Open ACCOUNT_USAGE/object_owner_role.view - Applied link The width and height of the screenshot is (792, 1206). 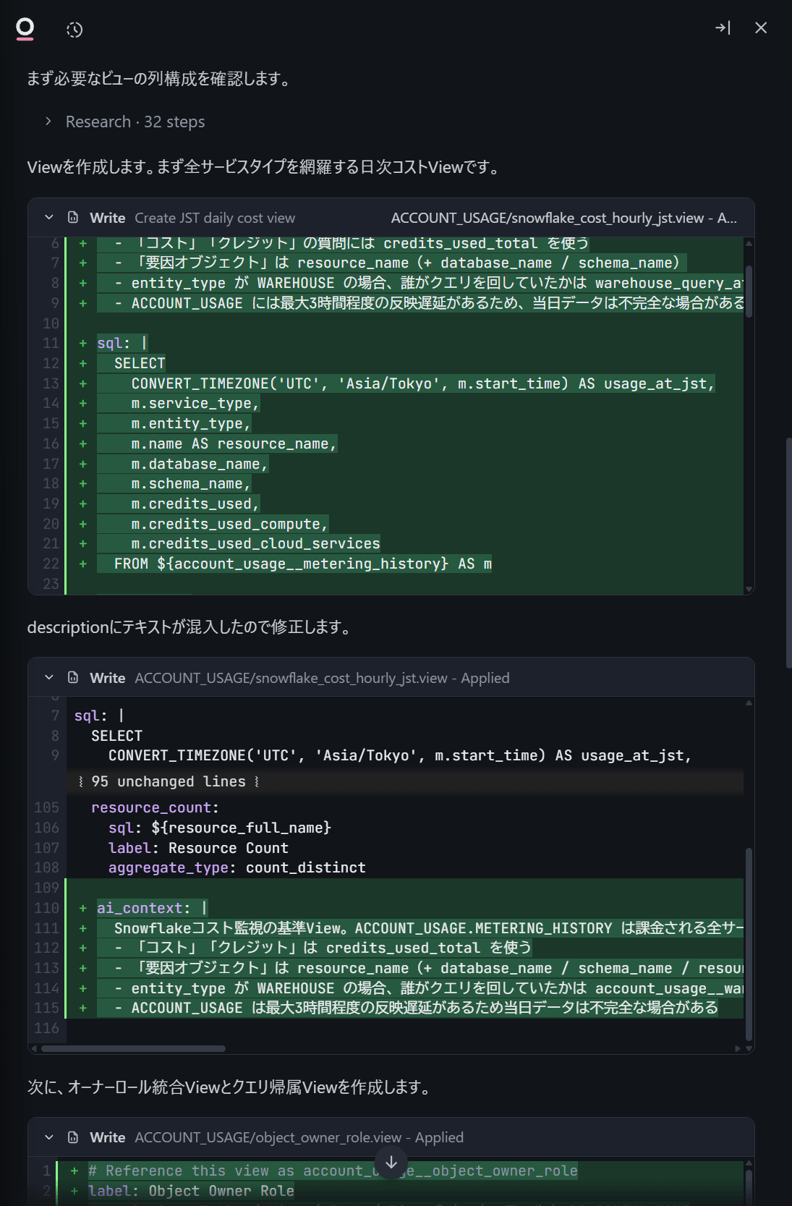click(299, 1137)
